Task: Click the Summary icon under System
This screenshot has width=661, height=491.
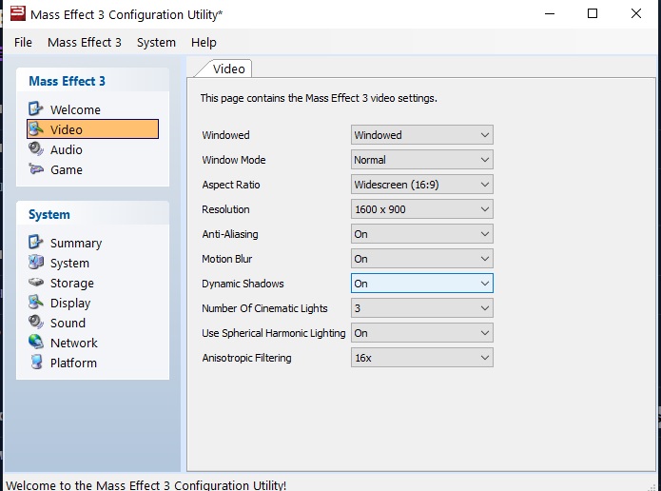Action: coord(36,242)
